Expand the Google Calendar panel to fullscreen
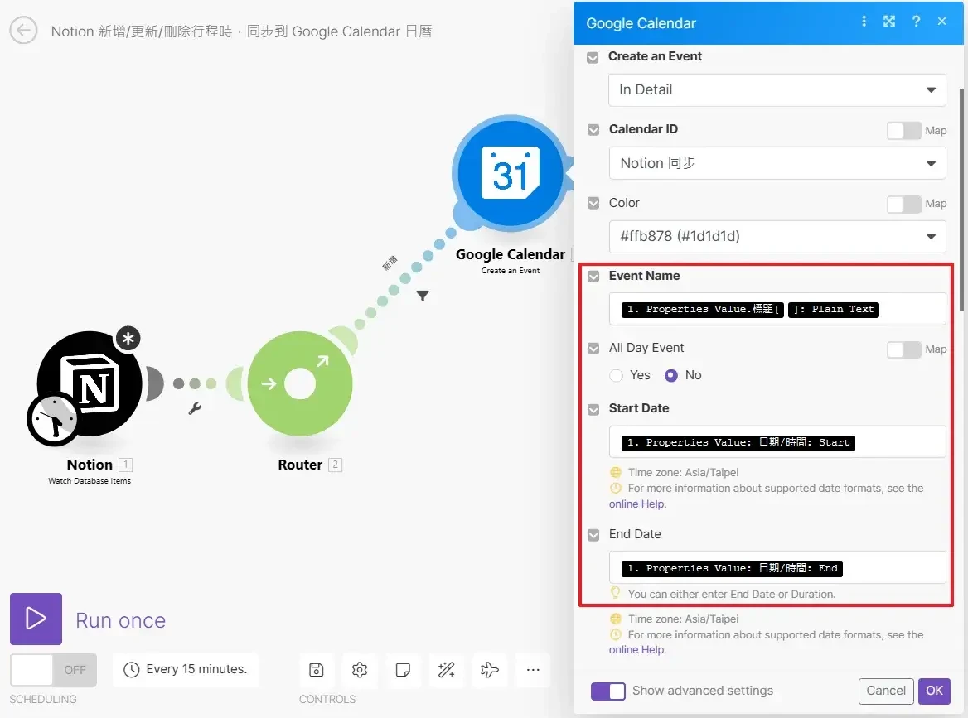The width and height of the screenshot is (968, 718). [889, 22]
